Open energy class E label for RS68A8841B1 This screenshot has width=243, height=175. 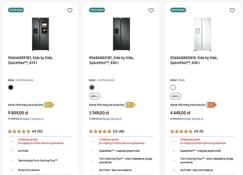(x=130, y=105)
